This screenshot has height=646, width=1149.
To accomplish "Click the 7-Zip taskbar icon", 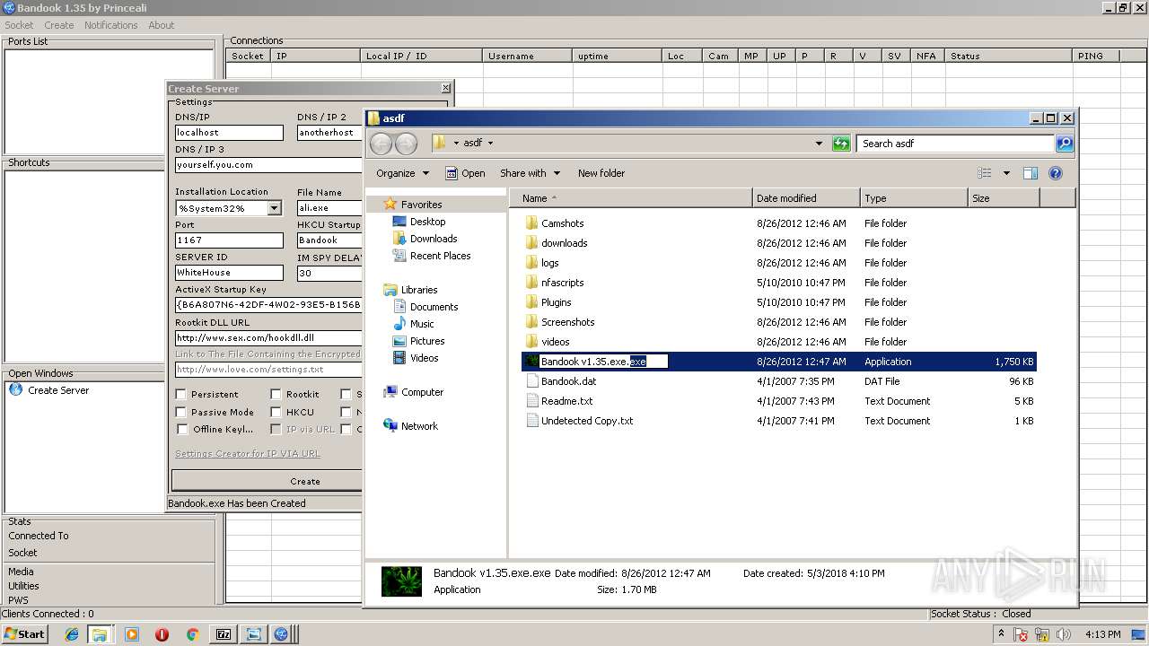I will pyautogui.click(x=224, y=634).
